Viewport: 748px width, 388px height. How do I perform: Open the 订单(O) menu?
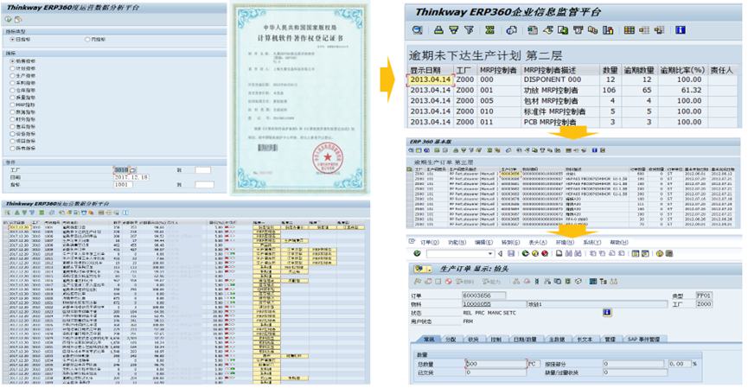click(x=430, y=243)
